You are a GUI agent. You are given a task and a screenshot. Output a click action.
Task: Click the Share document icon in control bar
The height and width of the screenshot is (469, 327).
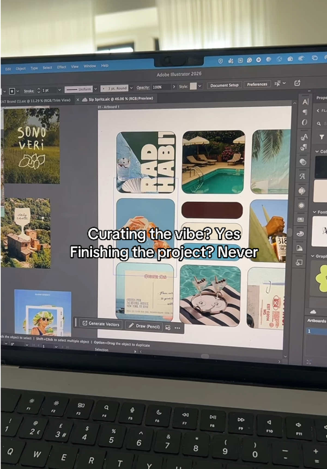tap(297, 83)
